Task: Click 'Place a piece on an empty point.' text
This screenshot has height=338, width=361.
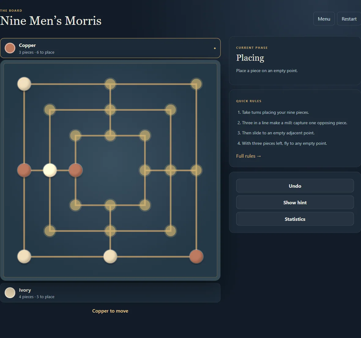Action: (x=267, y=71)
